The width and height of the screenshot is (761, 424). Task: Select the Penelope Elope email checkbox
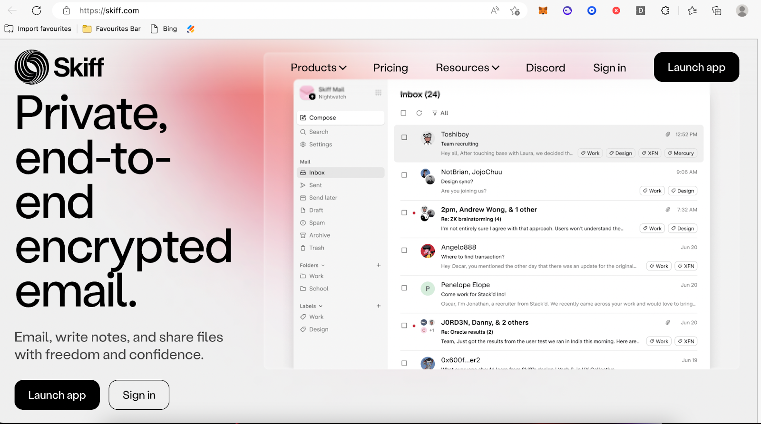pos(404,288)
